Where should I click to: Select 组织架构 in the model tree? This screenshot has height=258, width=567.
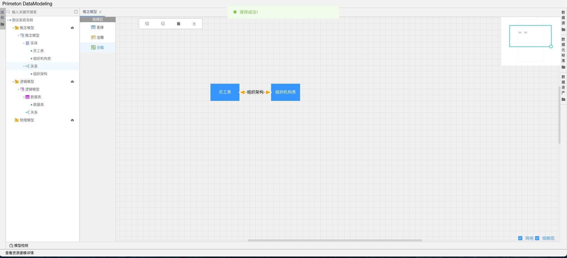point(40,74)
